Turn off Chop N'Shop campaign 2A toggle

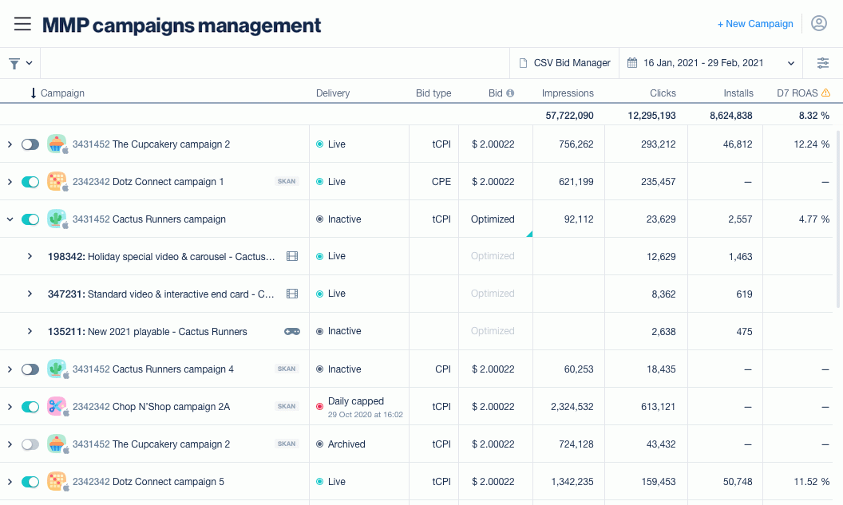tap(30, 407)
